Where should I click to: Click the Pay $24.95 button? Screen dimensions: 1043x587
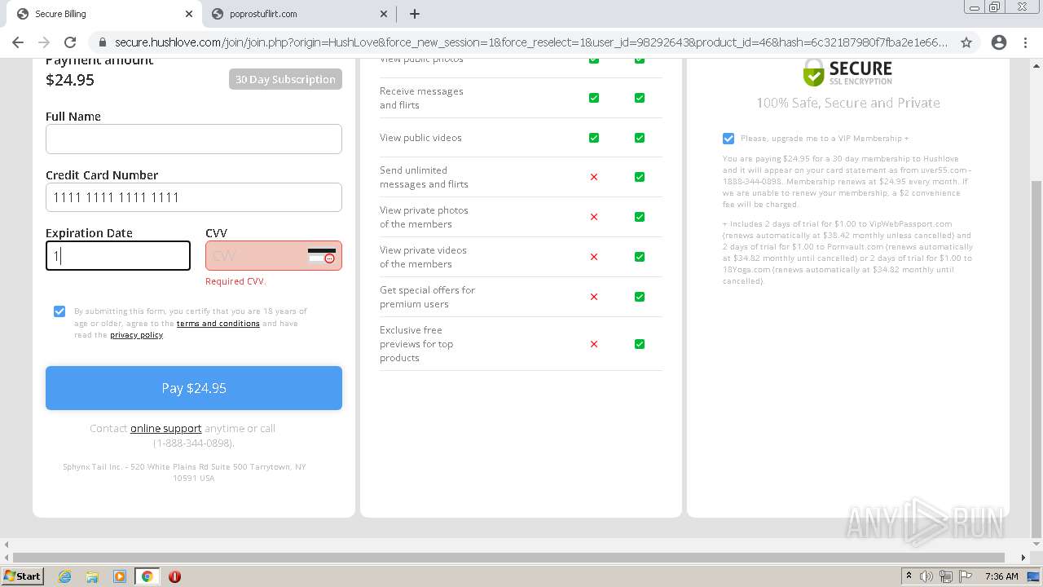click(x=194, y=388)
